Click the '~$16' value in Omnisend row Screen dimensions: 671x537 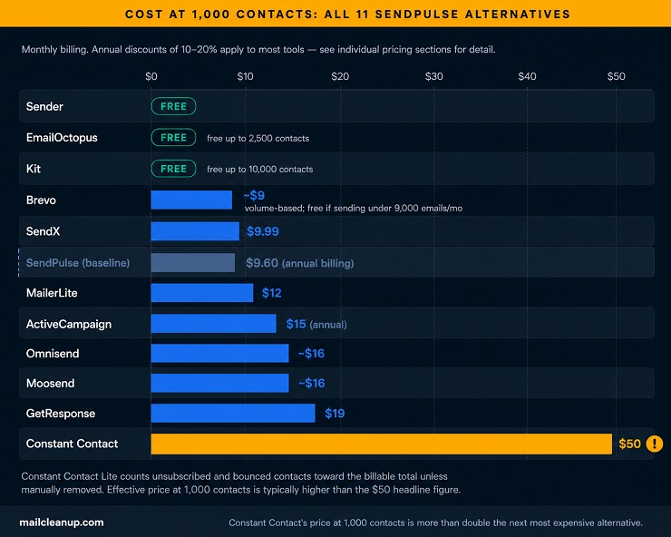pos(312,353)
